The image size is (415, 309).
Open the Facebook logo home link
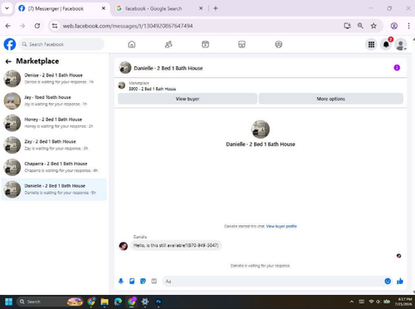(x=10, y=44)
